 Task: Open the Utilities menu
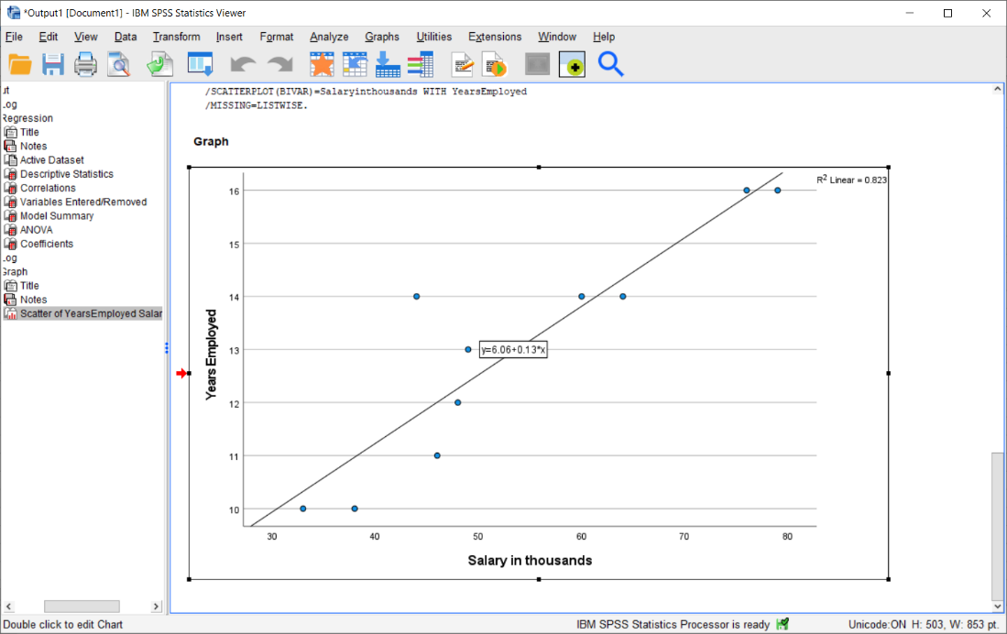click(x=433, y=37)
